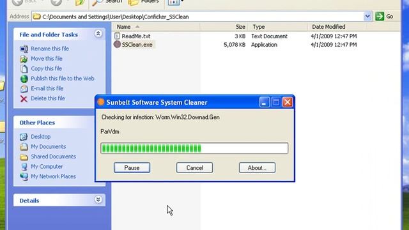Click the scan progress bar
The height and width of the screenshot is (230, 409).
point(194,148)
